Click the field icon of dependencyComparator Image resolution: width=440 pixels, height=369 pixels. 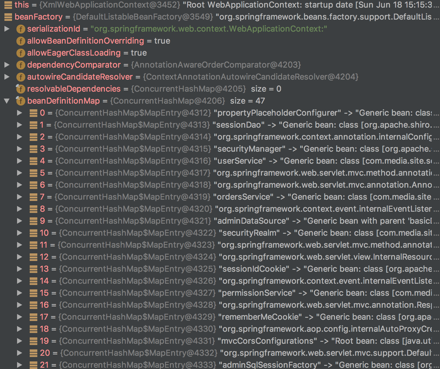pos(21,65)
